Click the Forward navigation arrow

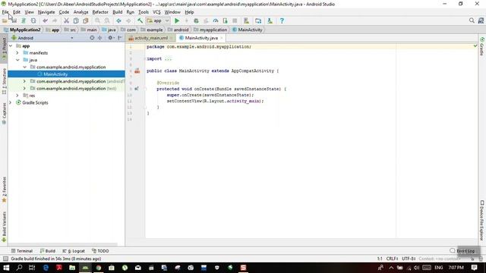tap(128, 20)
